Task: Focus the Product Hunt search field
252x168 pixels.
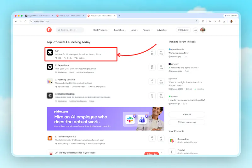Action: (x=70, y=30)
